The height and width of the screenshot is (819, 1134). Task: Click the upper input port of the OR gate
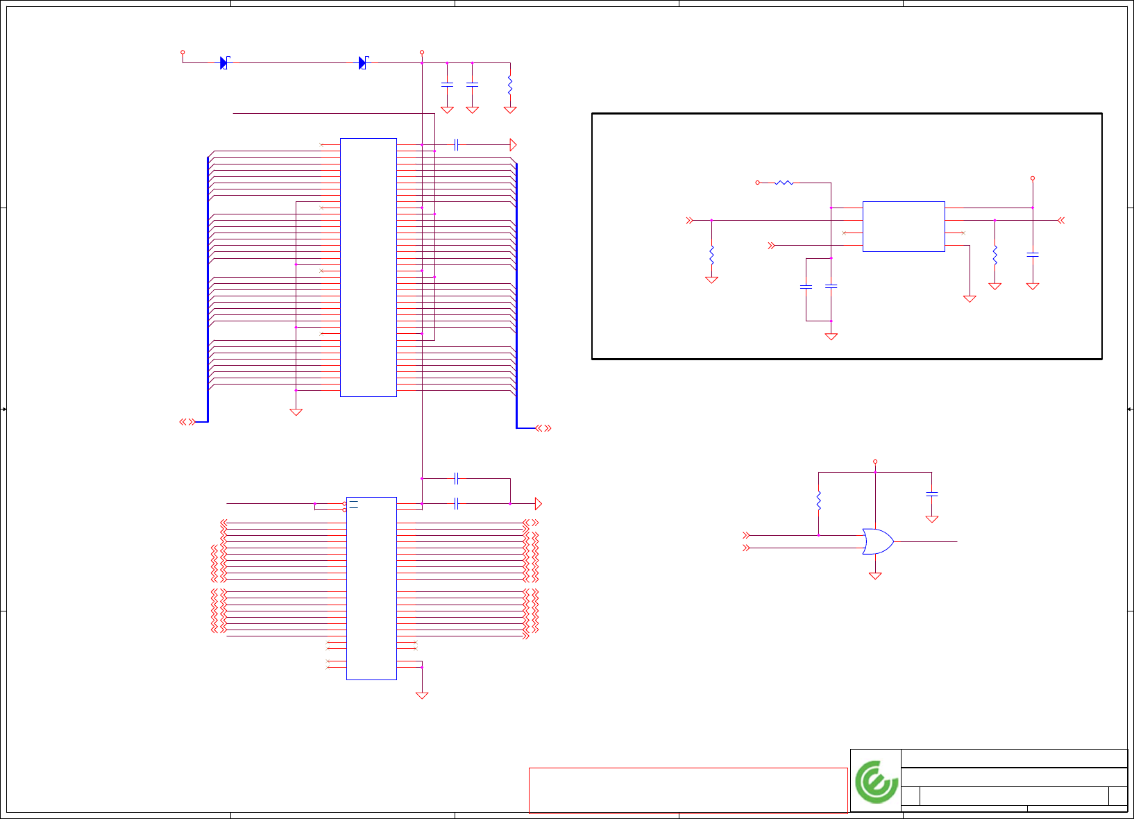pos(746,535)
